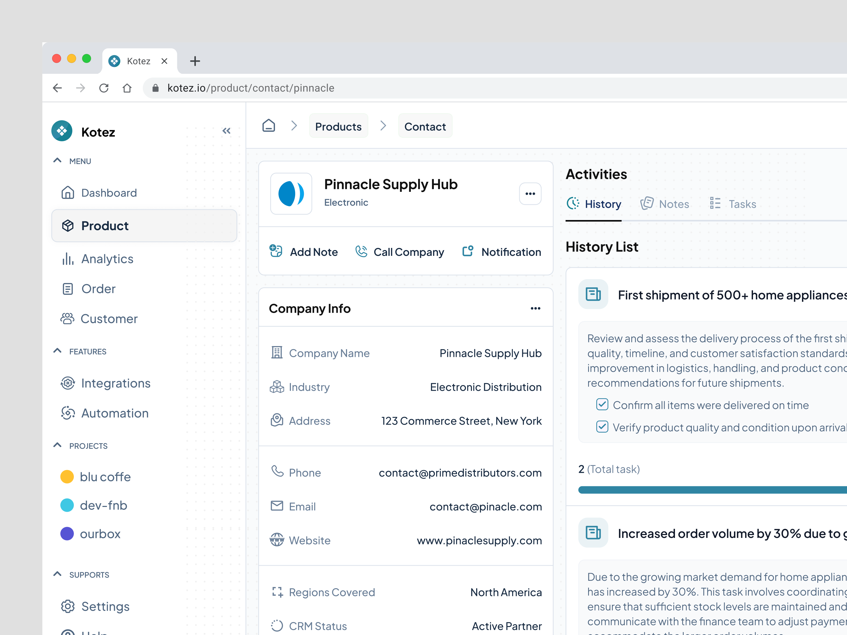The height and width of the screenshot is (635, 847).
Task: Close the Kotez browser tab
Action: (164, 61)
